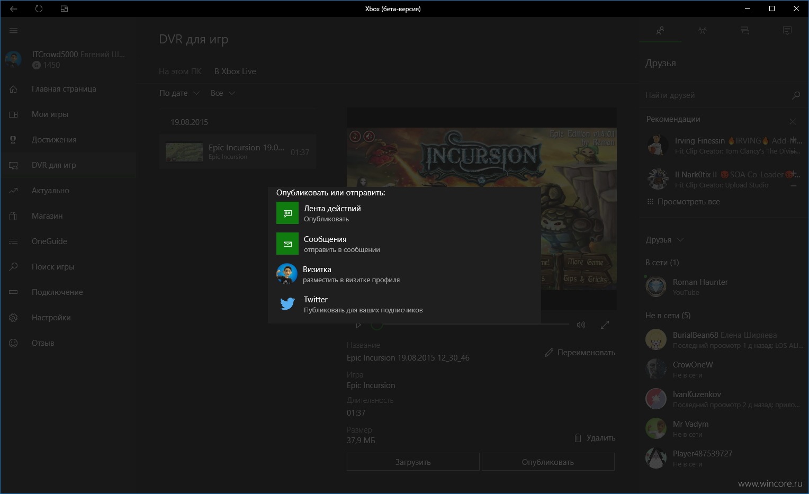
Task: Open Мои игры icon in sidebar
Action: [x=14, y=114]
